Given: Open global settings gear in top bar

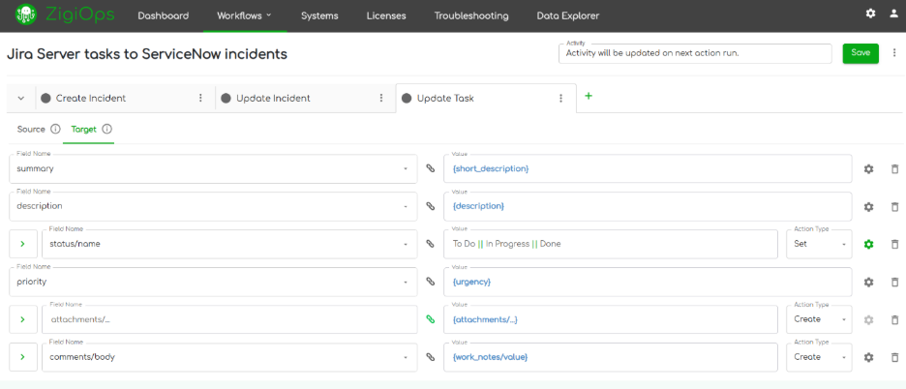Looking at the screenshot, I should 870,14.
